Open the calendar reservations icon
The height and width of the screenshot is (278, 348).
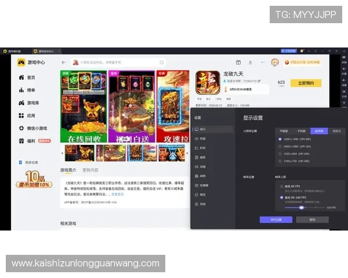pos(238,63)
